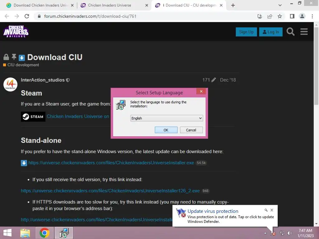The width and height of the screenshot is (319, 239).
Task: Click the 948 click count badge
Action: click(206, 191)
